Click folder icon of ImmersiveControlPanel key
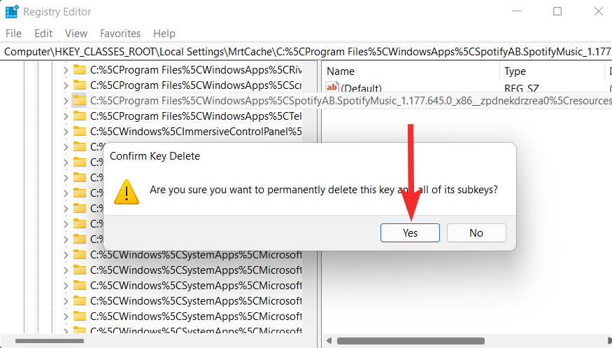This screenshot has height=348, width=612. 79,131
